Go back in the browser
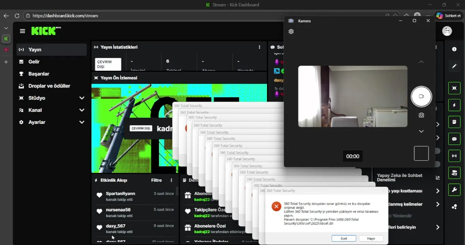This screenshot has width=465, height=245. 6,16
